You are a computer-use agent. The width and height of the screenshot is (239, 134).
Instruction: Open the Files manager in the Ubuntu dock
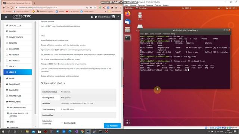[128, 30]
